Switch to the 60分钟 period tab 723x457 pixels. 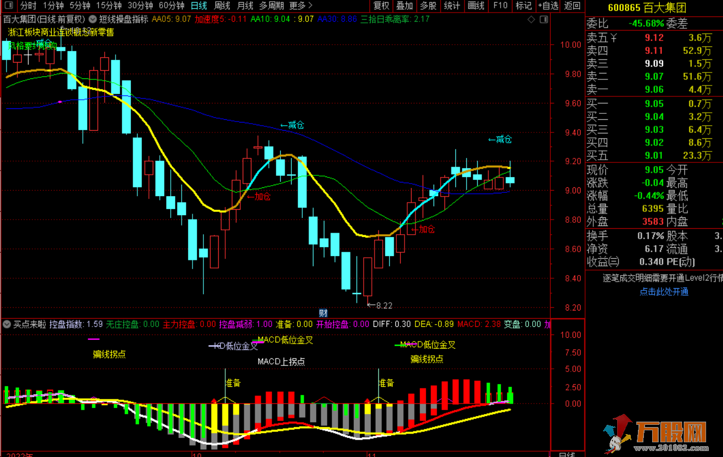(172, 5)
